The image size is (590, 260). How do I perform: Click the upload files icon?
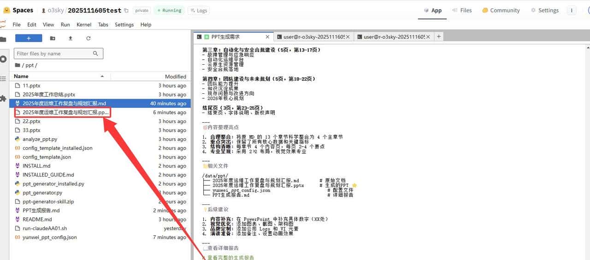tap(71, 38)
